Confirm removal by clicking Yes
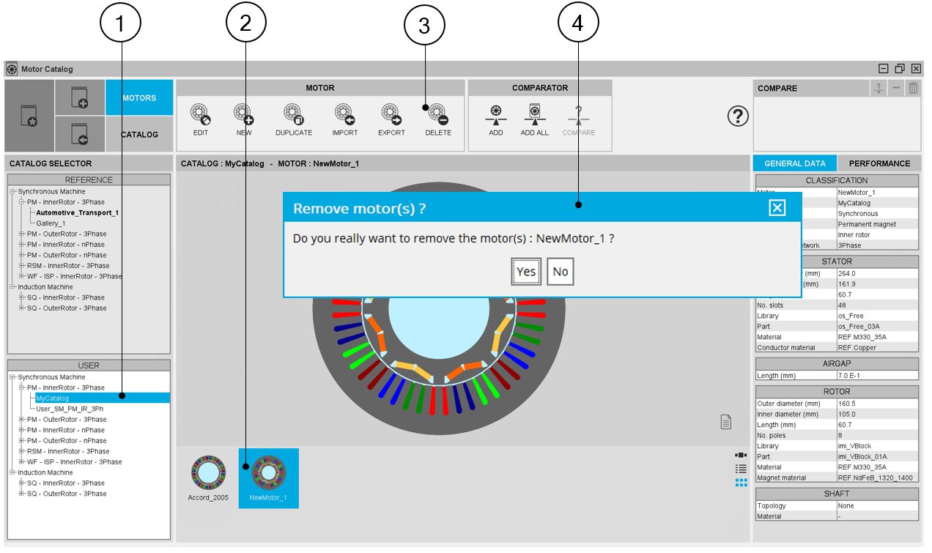This screenshot has height=553, width=932. click(x=526, y=272)
